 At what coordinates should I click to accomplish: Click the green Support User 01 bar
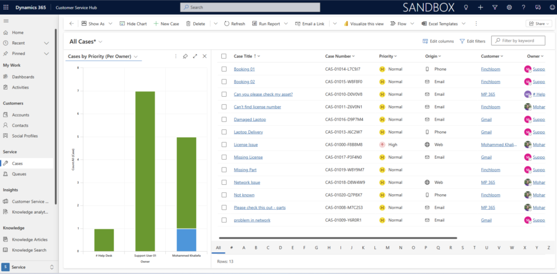pyautogui.click(x=145, y=171)
